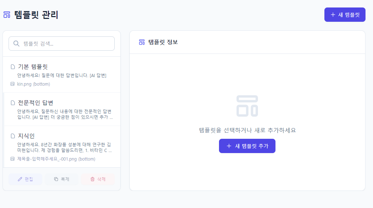
Task: Select the 전문적인 답변 template
Action: coord(62,109)
